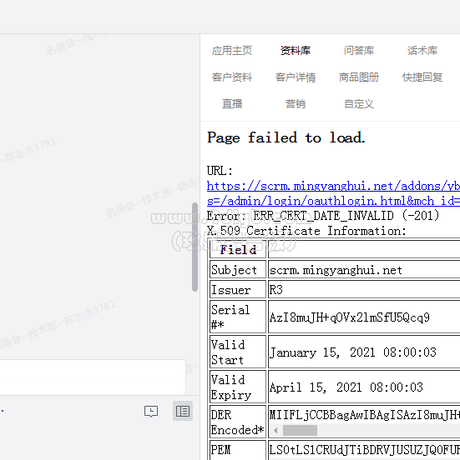Select the 客户资料 tab

(x=232, y=77)
